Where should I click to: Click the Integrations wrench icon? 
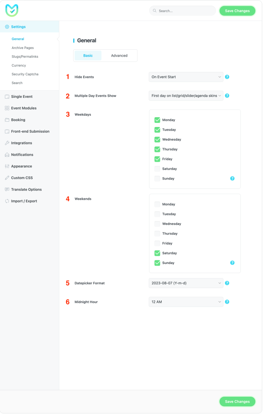[x=7, y=143]
